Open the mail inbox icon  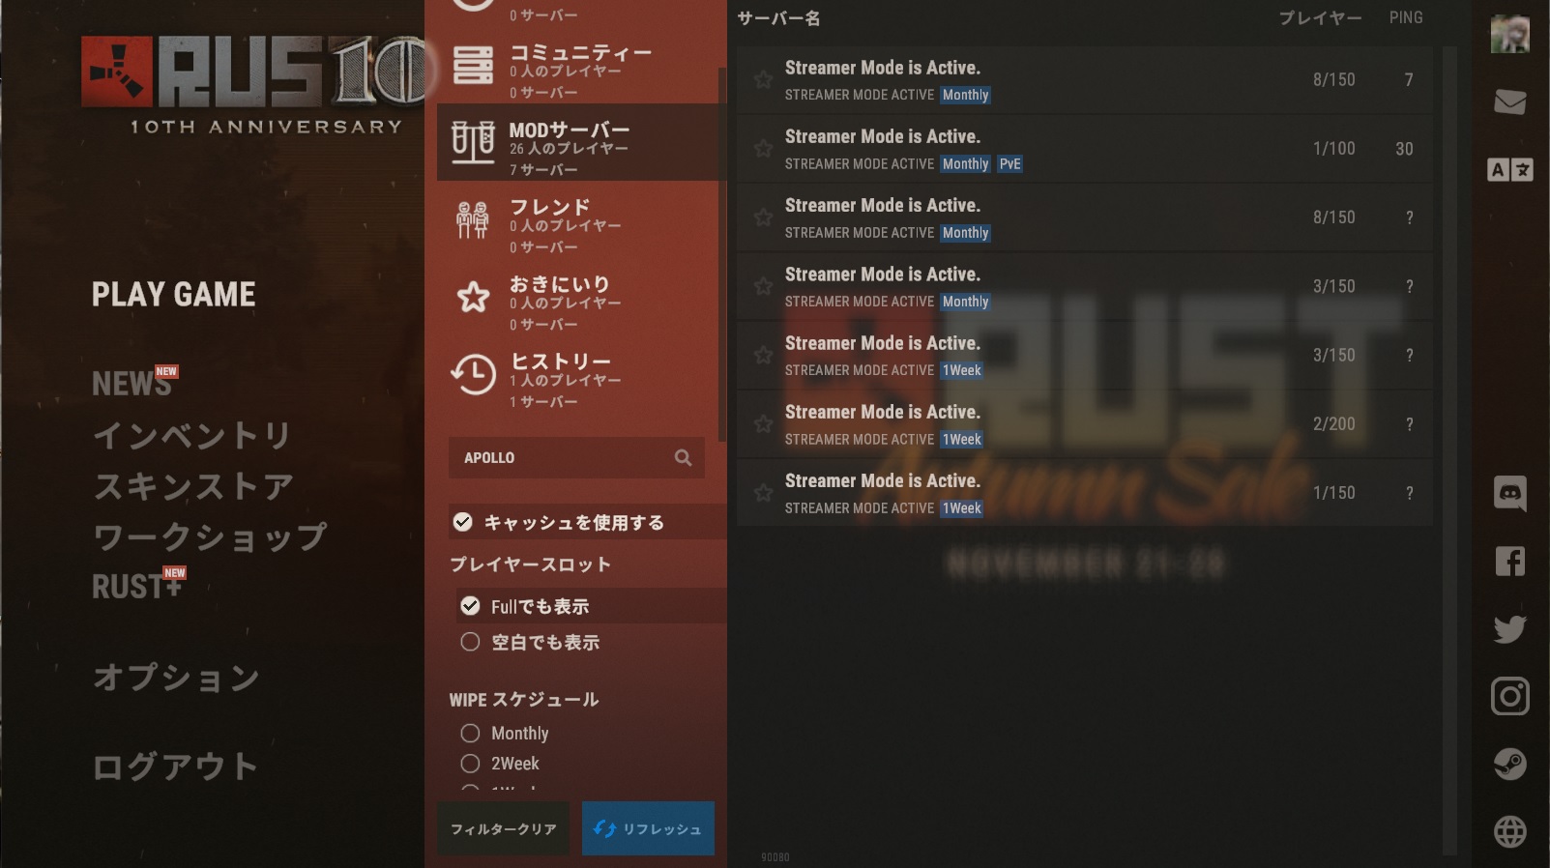pos(1509,101)
